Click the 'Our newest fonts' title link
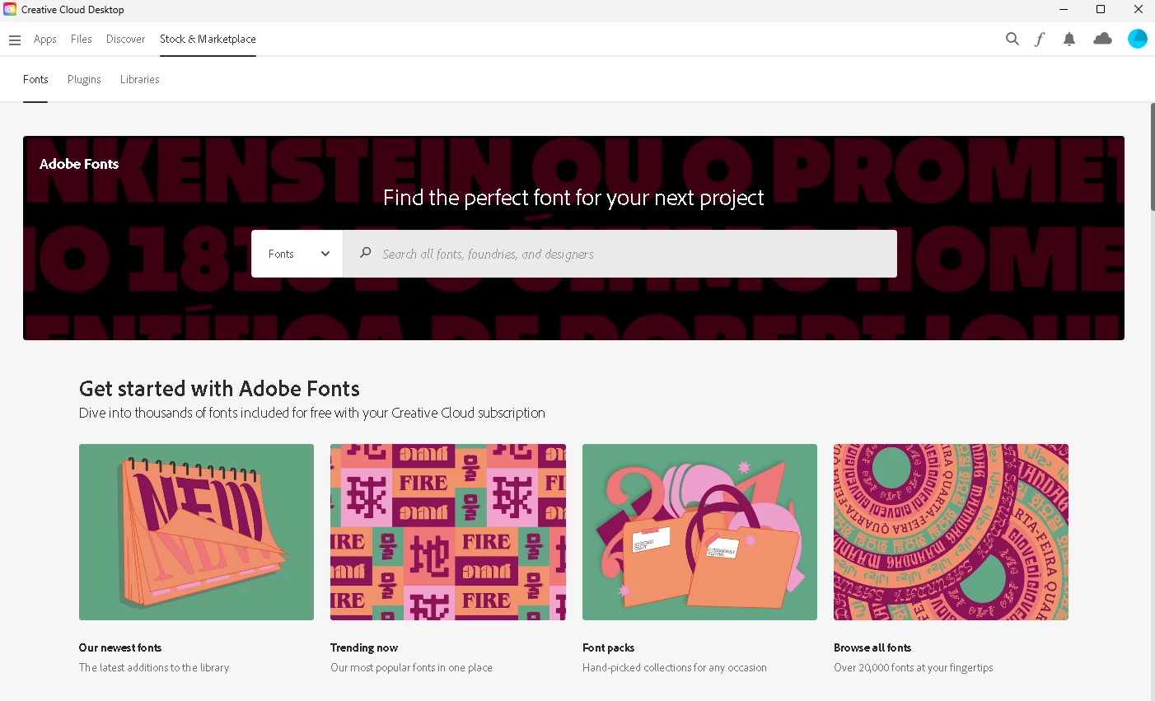 (x=120, y=647)
